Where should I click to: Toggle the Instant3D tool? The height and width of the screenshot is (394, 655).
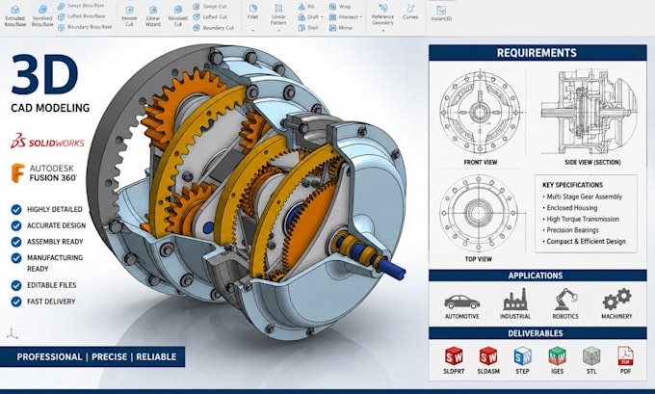[x=441, y=13]
